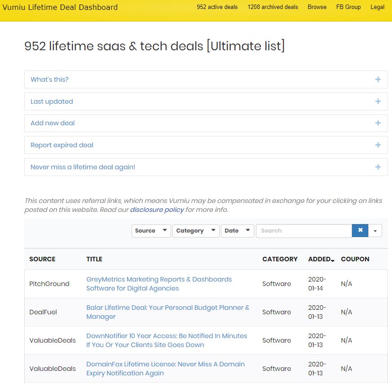Screen dimensions: 392x383
Task: Click into the Search input field
Action: (304, 230)
